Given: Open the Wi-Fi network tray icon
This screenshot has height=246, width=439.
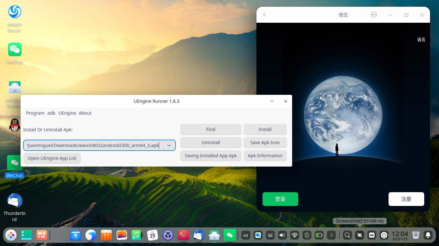Looking at the screenshot, I should point(294,235).
